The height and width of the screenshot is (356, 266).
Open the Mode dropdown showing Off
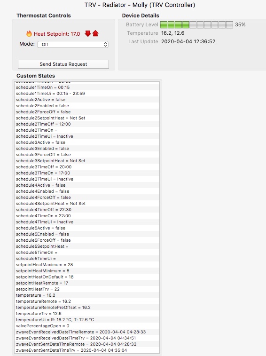(73, 45)
